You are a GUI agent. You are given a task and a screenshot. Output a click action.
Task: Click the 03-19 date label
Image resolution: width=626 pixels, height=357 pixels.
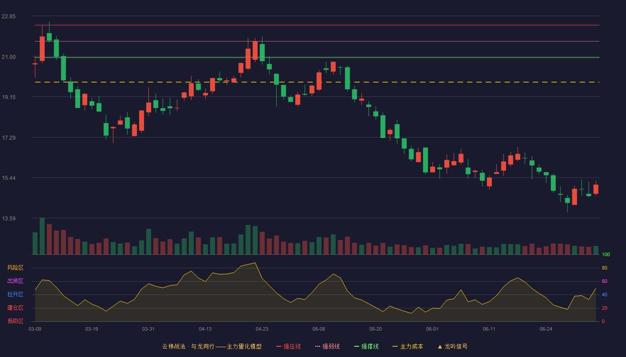tap(92, 329)
